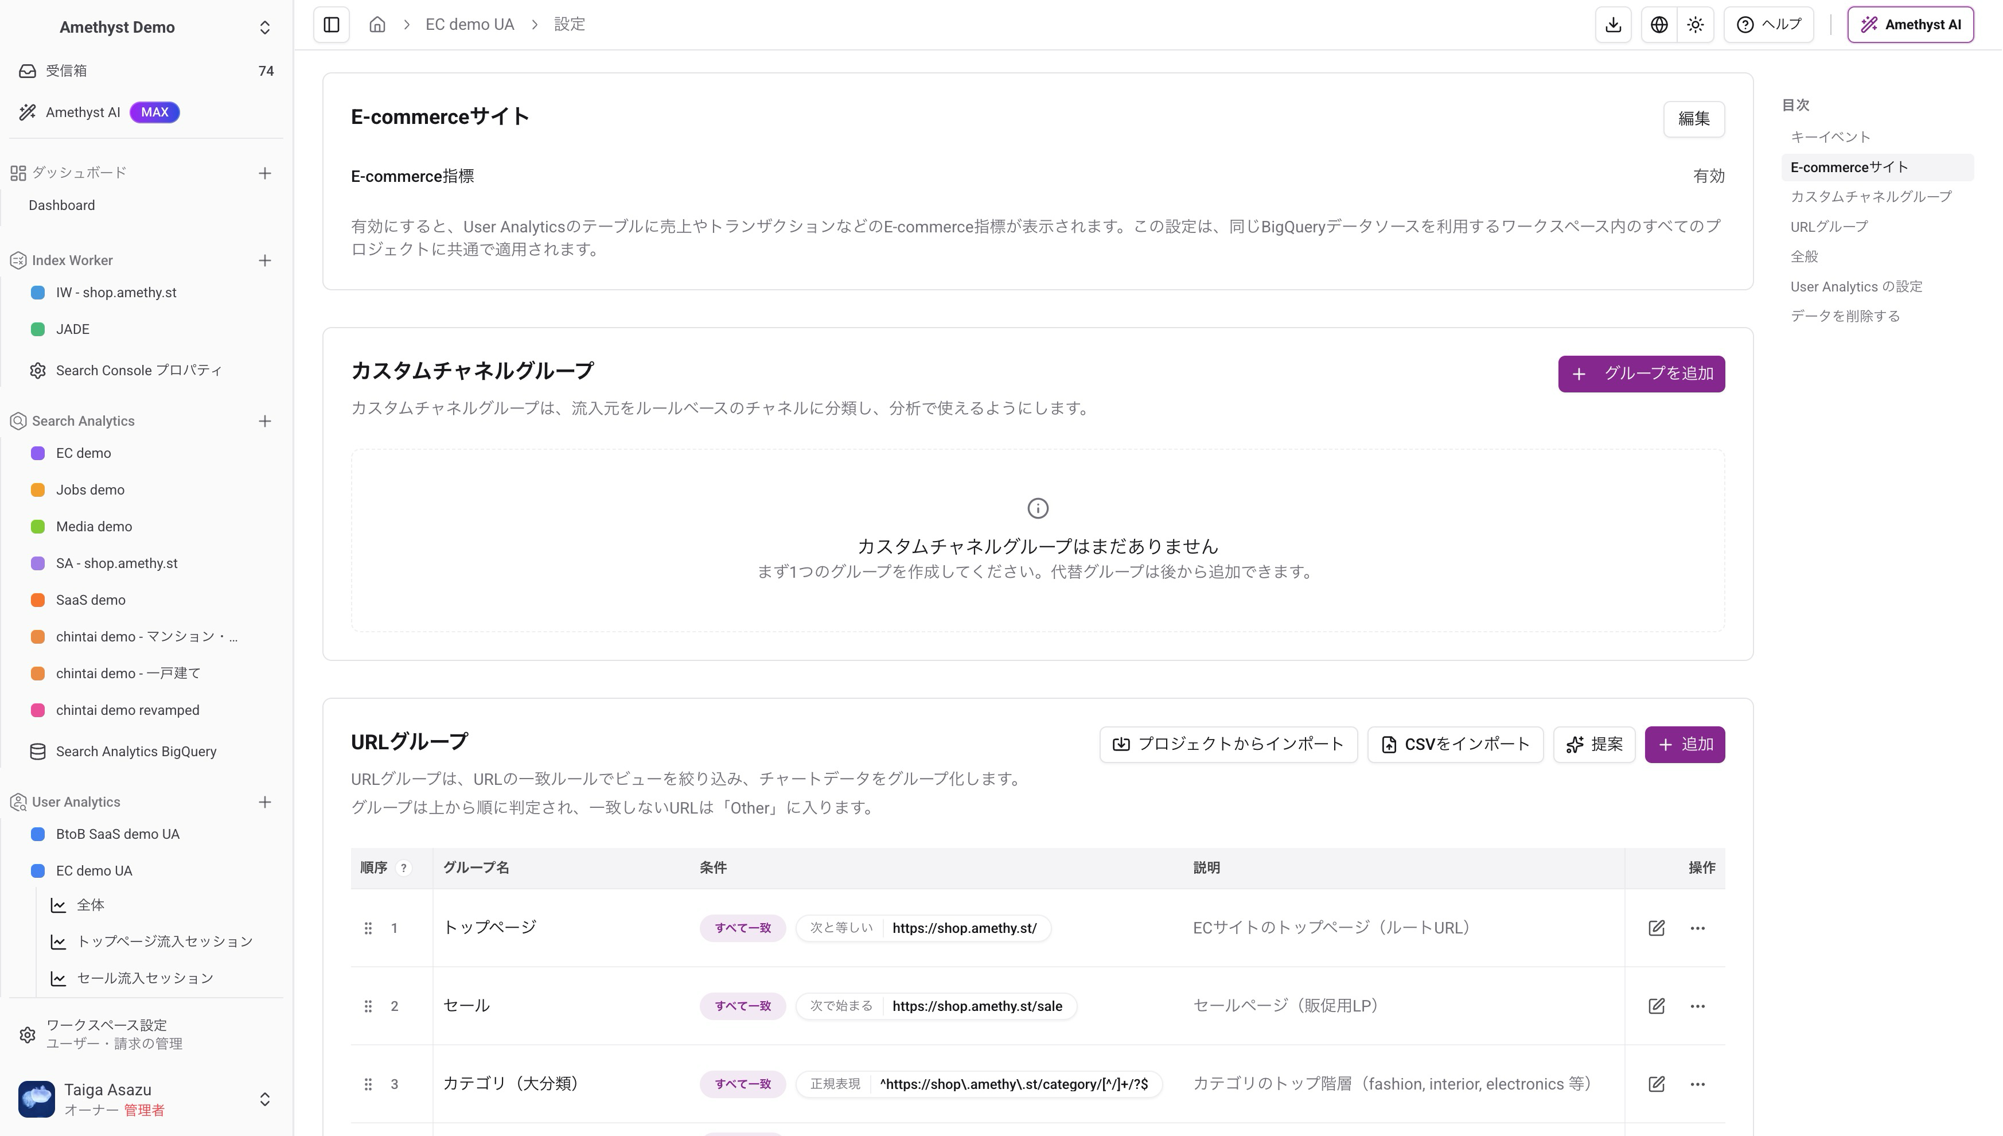Click the 提案 suggestion sparkle button
Screen dimensions: 2003x1136
(1594, 744)
